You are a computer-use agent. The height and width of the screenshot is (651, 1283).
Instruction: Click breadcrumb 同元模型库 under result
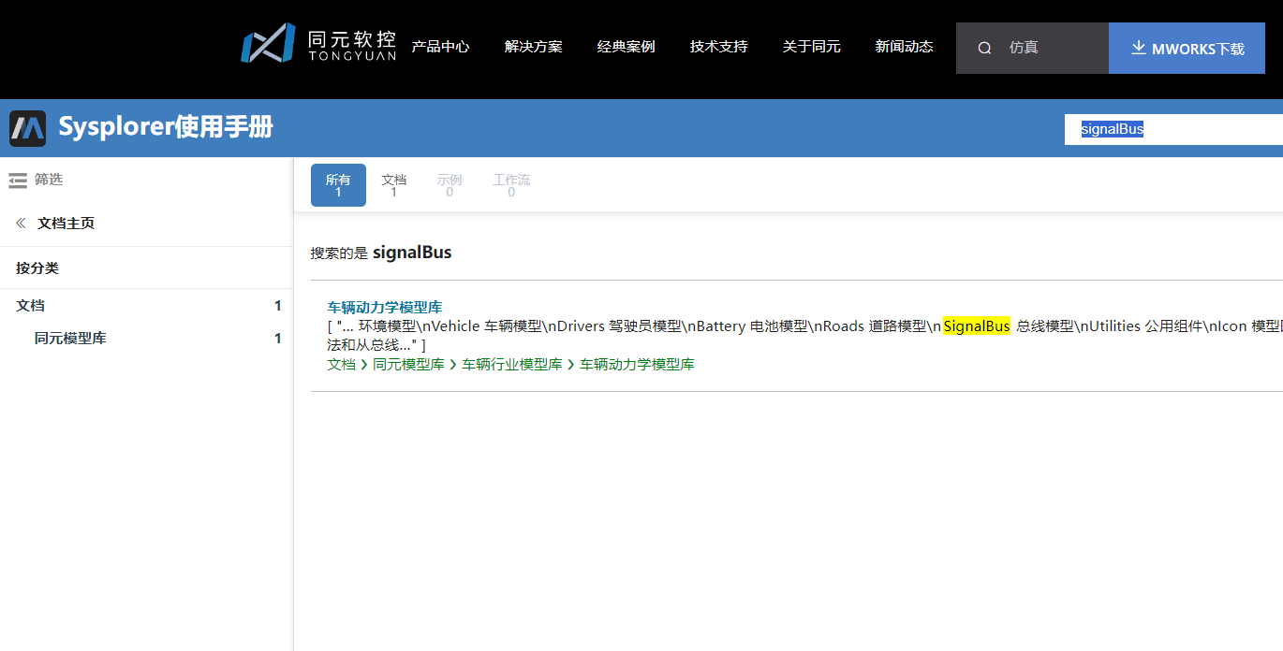tap(408, 364)
